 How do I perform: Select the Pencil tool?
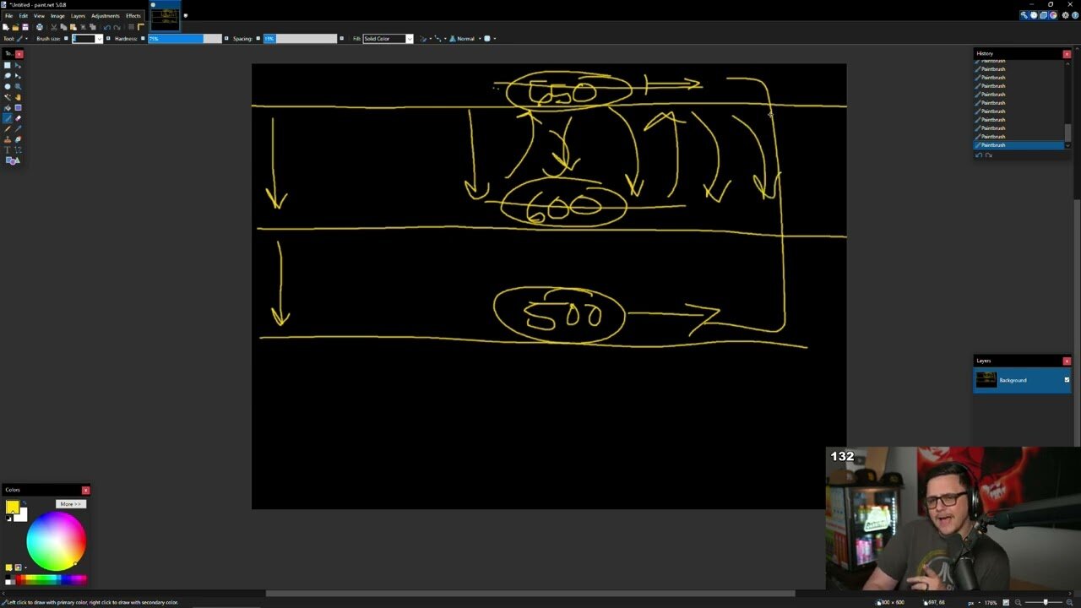tap(8, 128)
